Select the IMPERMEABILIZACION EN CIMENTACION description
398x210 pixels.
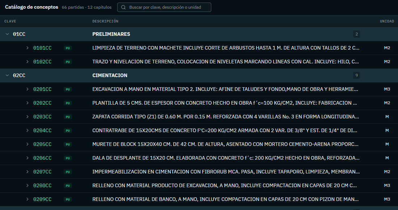point(226,172)
